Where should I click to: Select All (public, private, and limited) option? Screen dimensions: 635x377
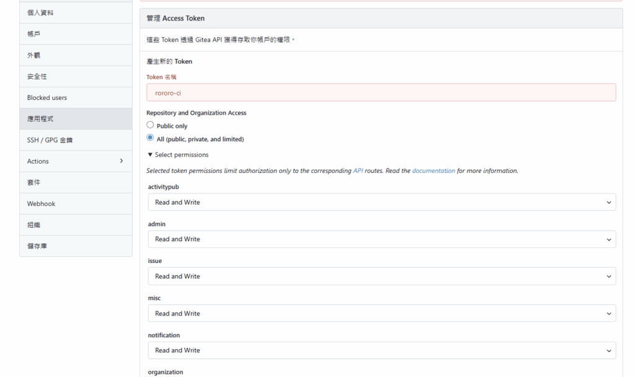point(150,138)
